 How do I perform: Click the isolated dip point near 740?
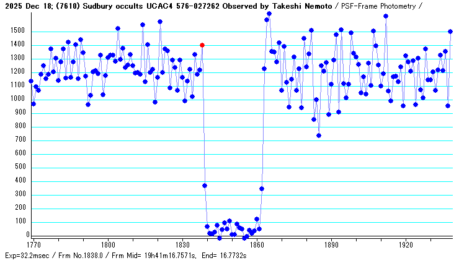click(319, 136)
